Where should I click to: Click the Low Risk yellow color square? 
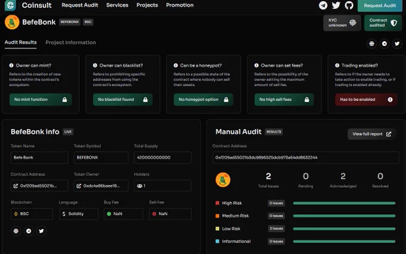coord(217,228)
